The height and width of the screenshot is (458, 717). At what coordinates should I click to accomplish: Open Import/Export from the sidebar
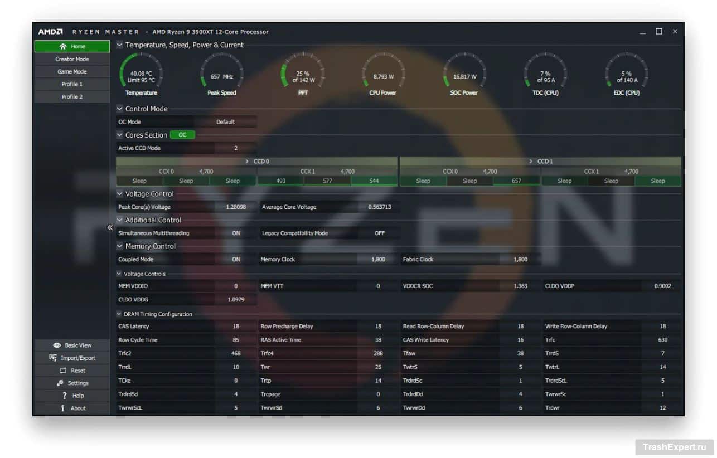[72, 358]
